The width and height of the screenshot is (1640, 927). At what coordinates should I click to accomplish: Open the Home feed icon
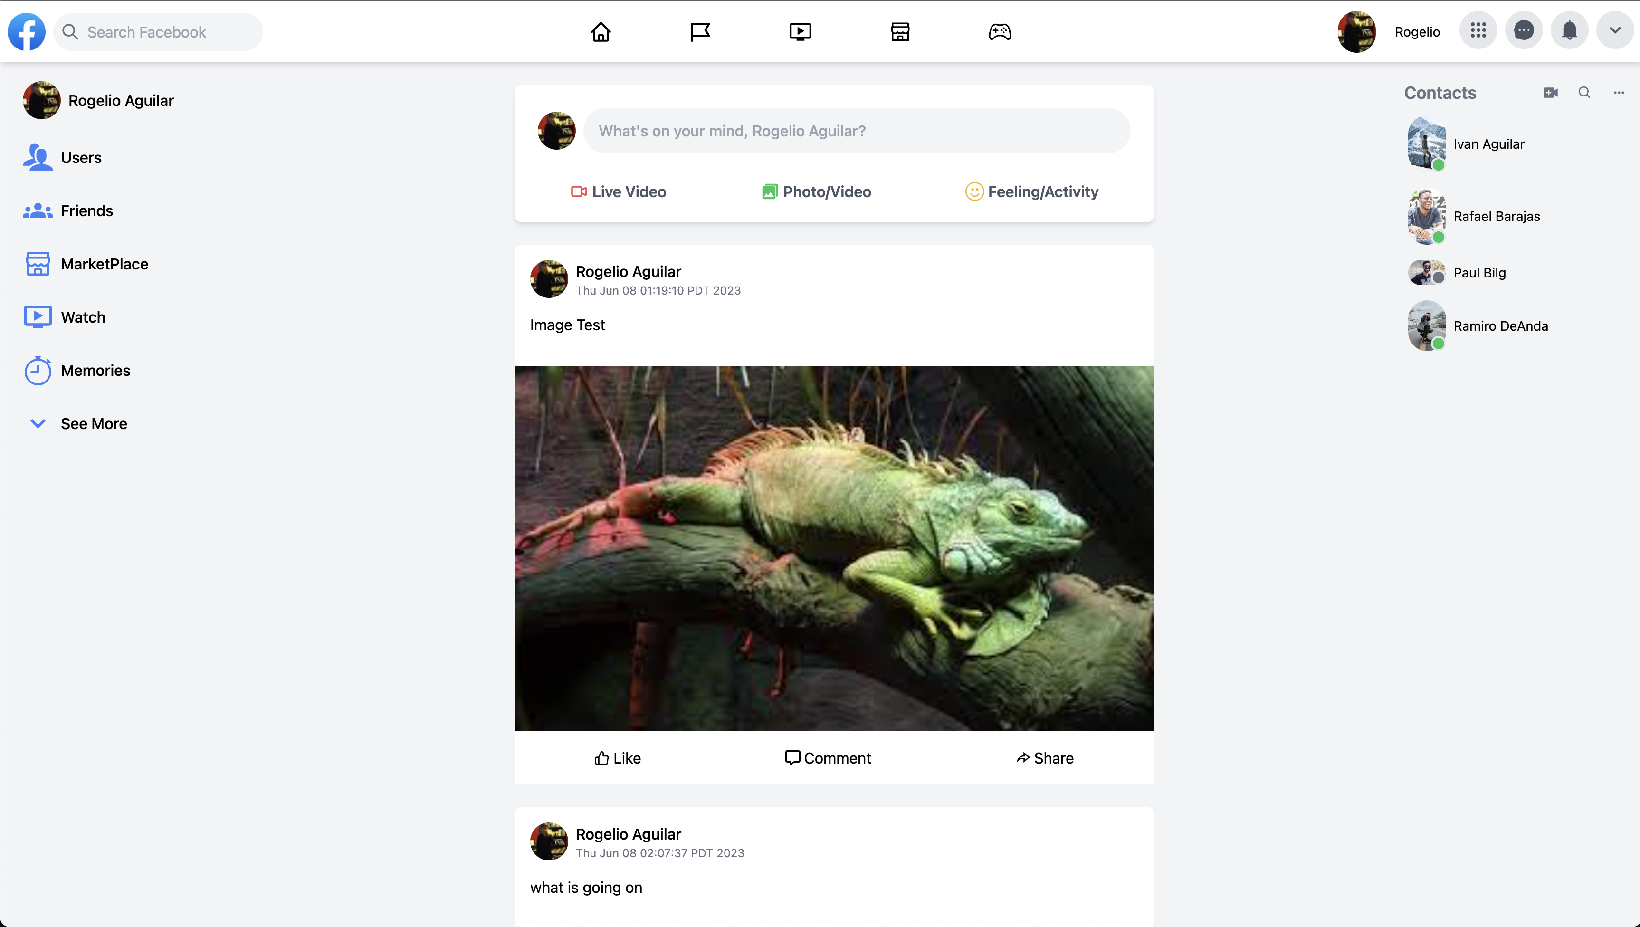[x=601, y=32]
